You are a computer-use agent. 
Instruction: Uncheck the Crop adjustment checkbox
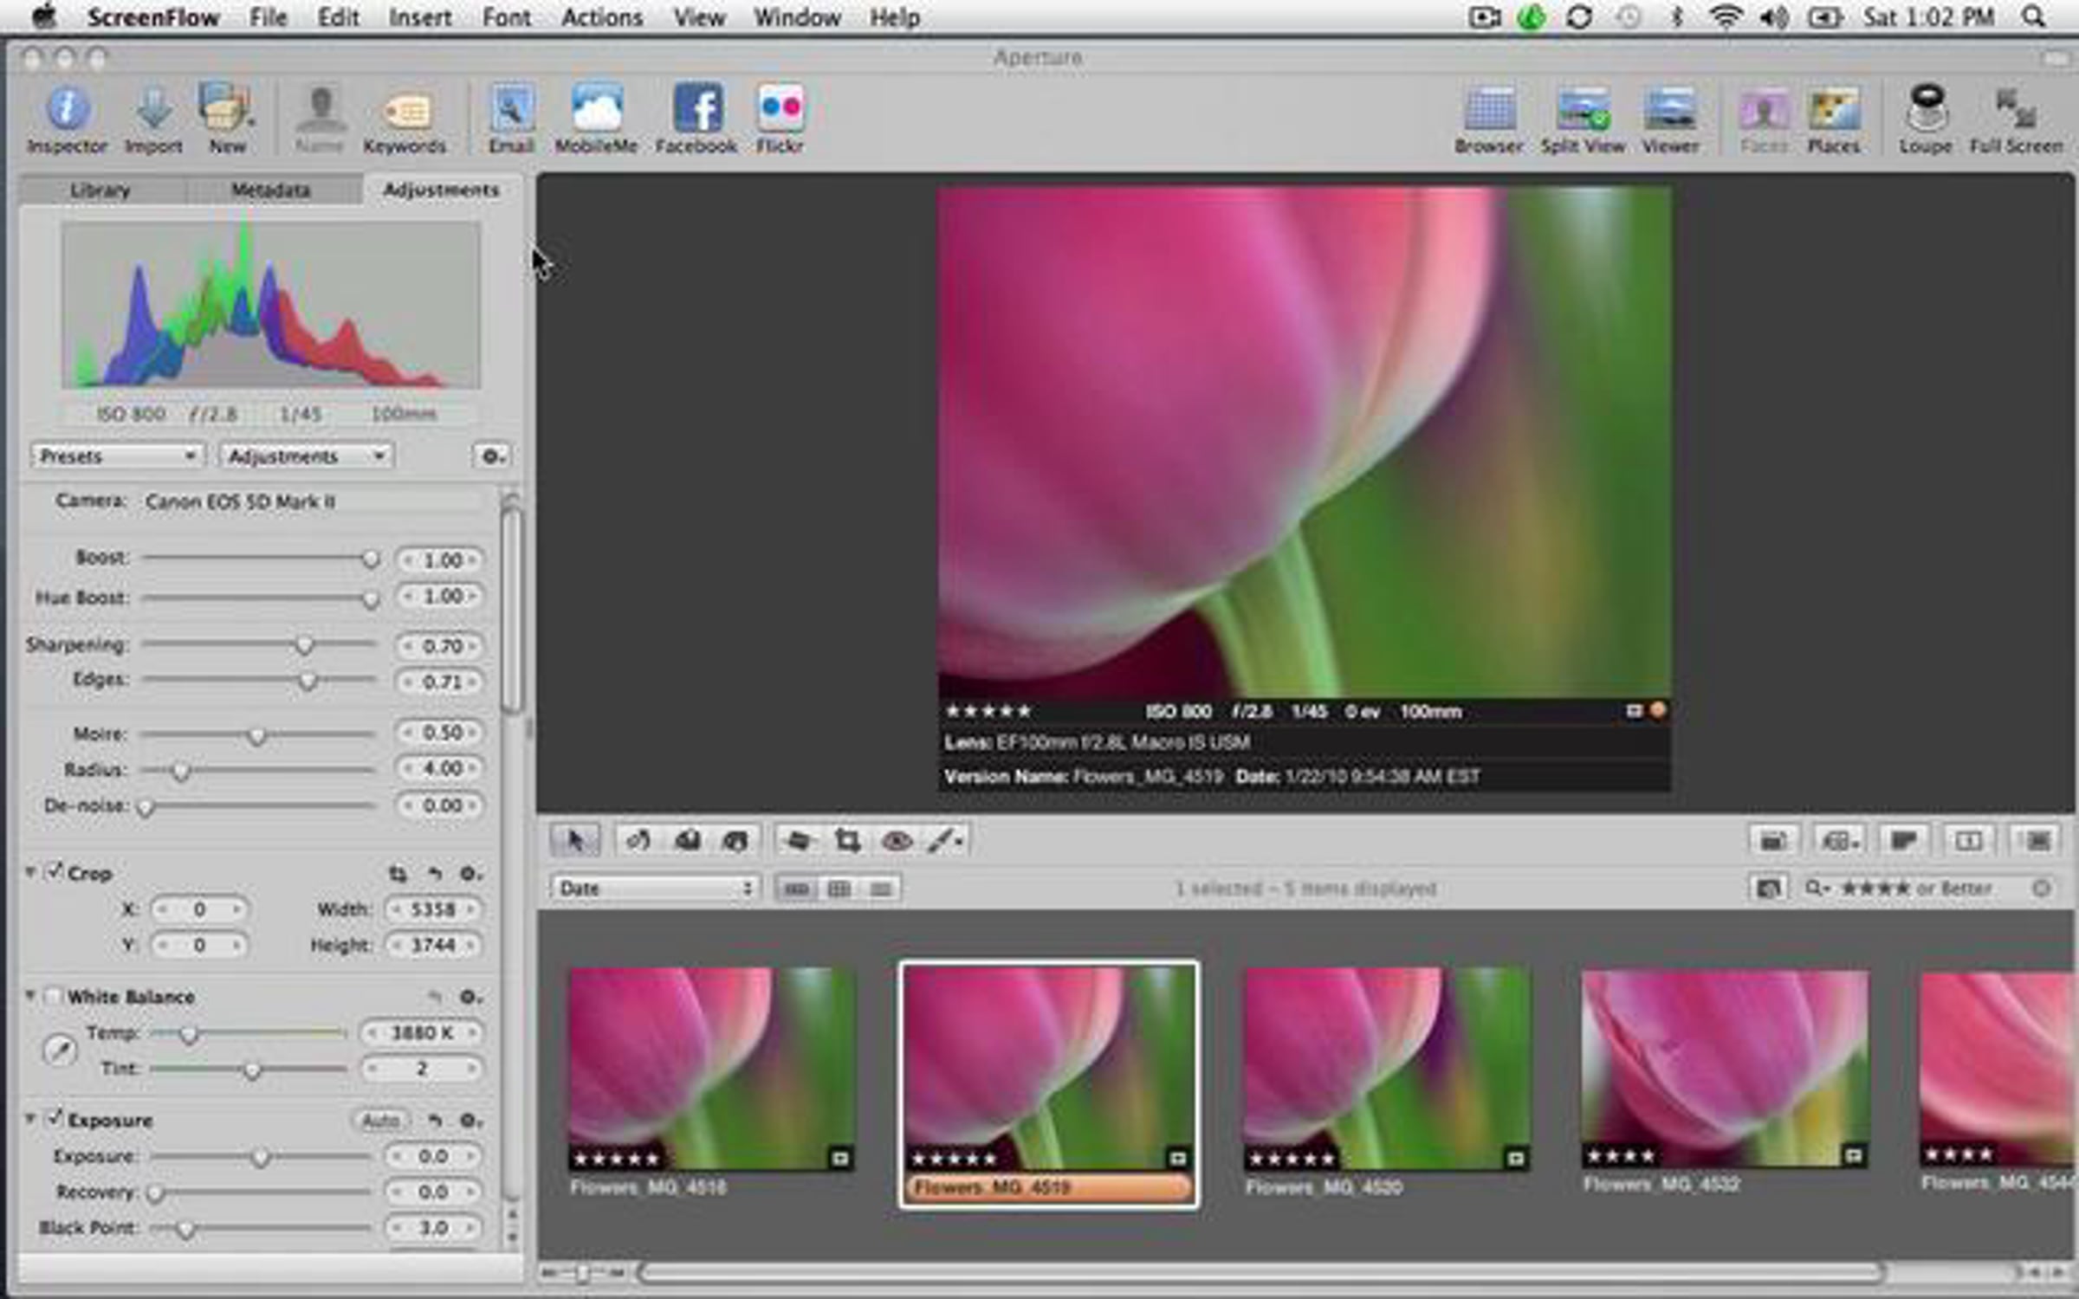55,871
